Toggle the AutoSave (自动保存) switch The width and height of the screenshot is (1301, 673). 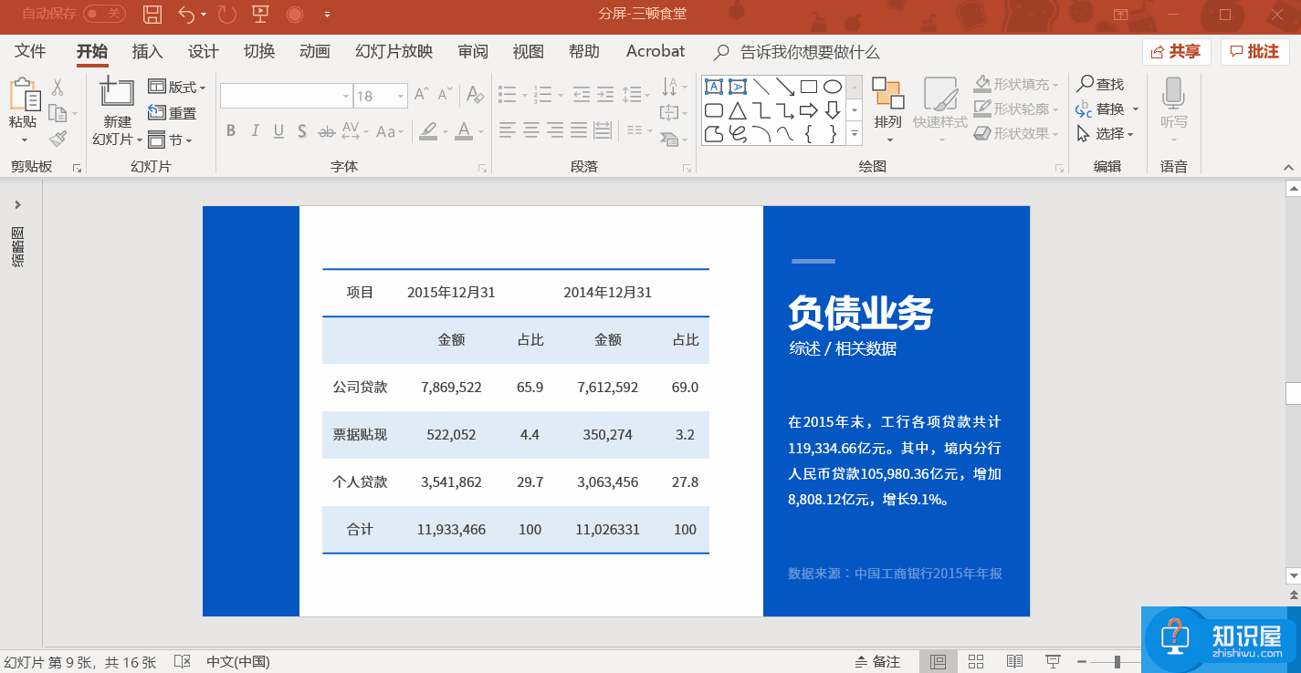pos(104,14)
